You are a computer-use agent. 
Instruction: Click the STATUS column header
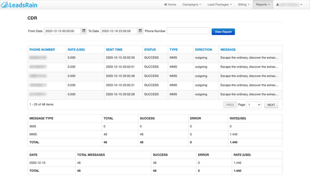pos(150,50)
